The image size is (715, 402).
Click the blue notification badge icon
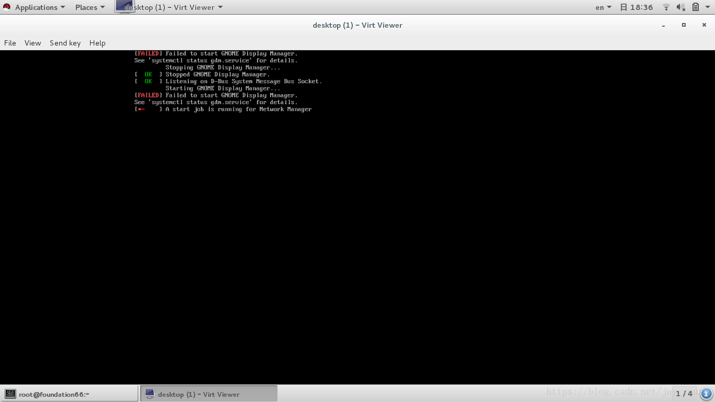pos(706,394)
